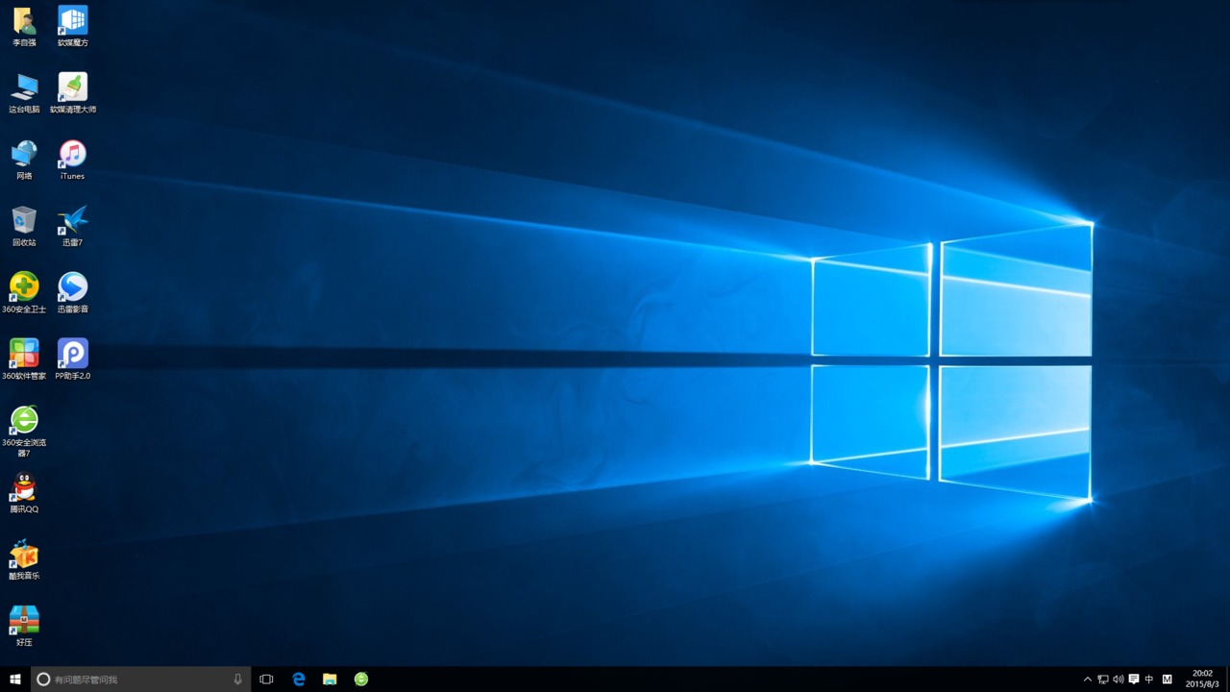This screenshot has width=1230, height=692.
Task: Open File Explorer from the taskbar
Action: tap(330, 680)
